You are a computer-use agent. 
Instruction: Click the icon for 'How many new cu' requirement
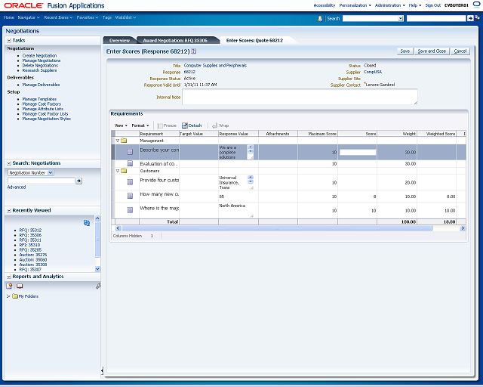click(x=130, y=196)
